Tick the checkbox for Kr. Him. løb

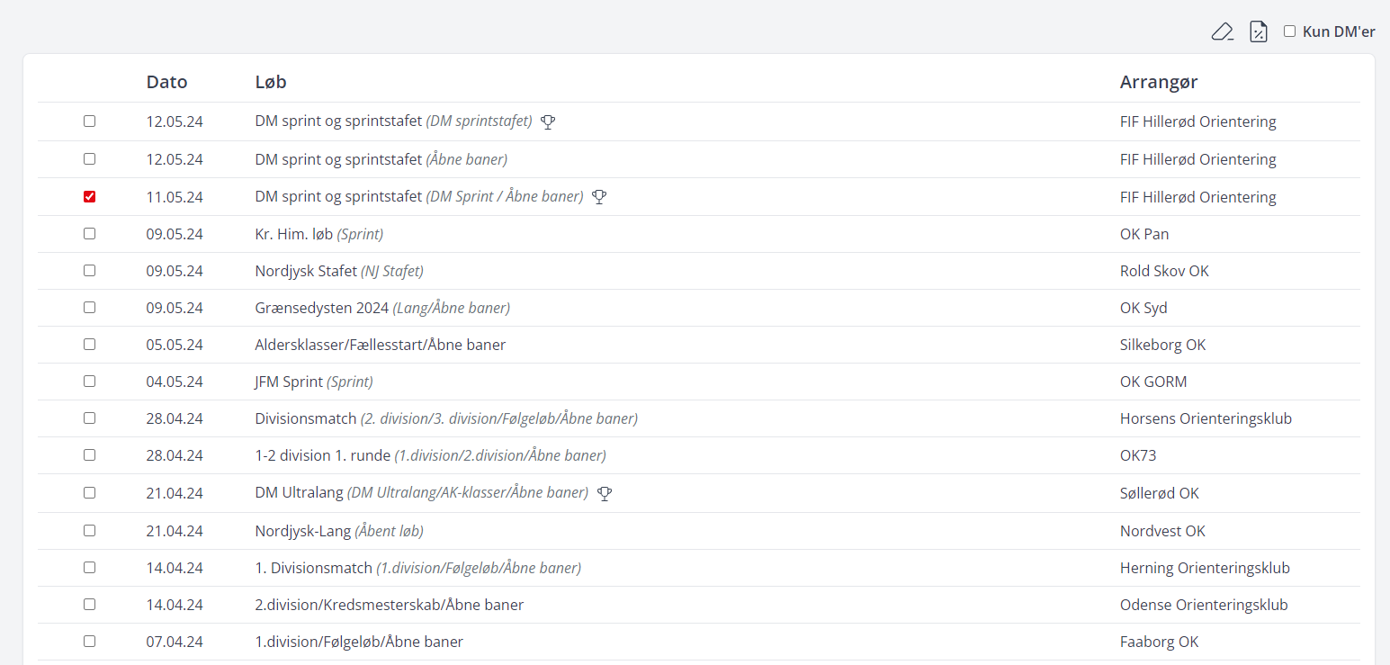pyautogui.click(x=89, y=234)
